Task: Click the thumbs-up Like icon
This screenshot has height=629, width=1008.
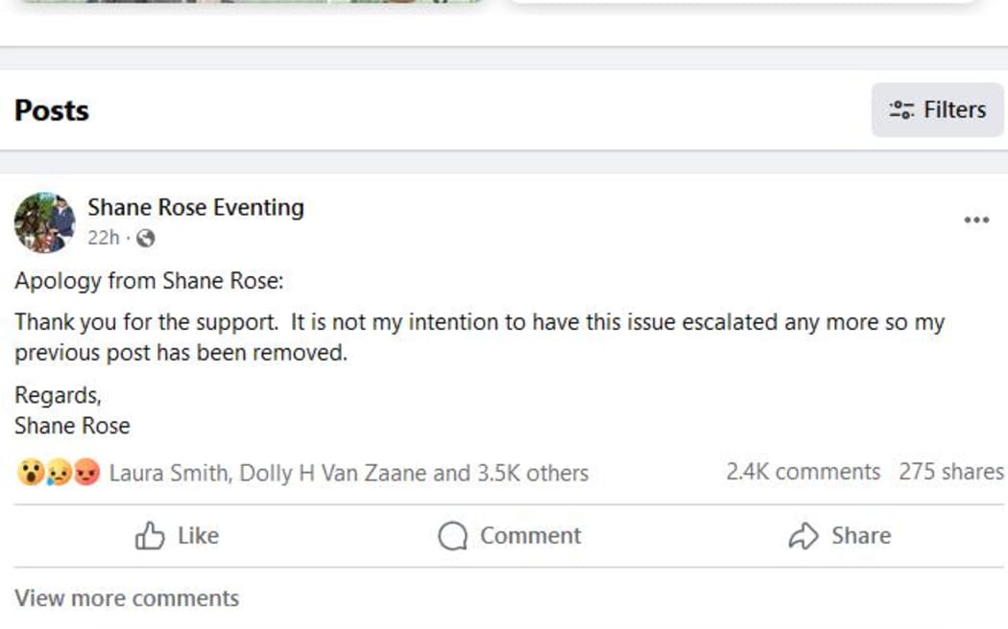Action: pos(150,535)
